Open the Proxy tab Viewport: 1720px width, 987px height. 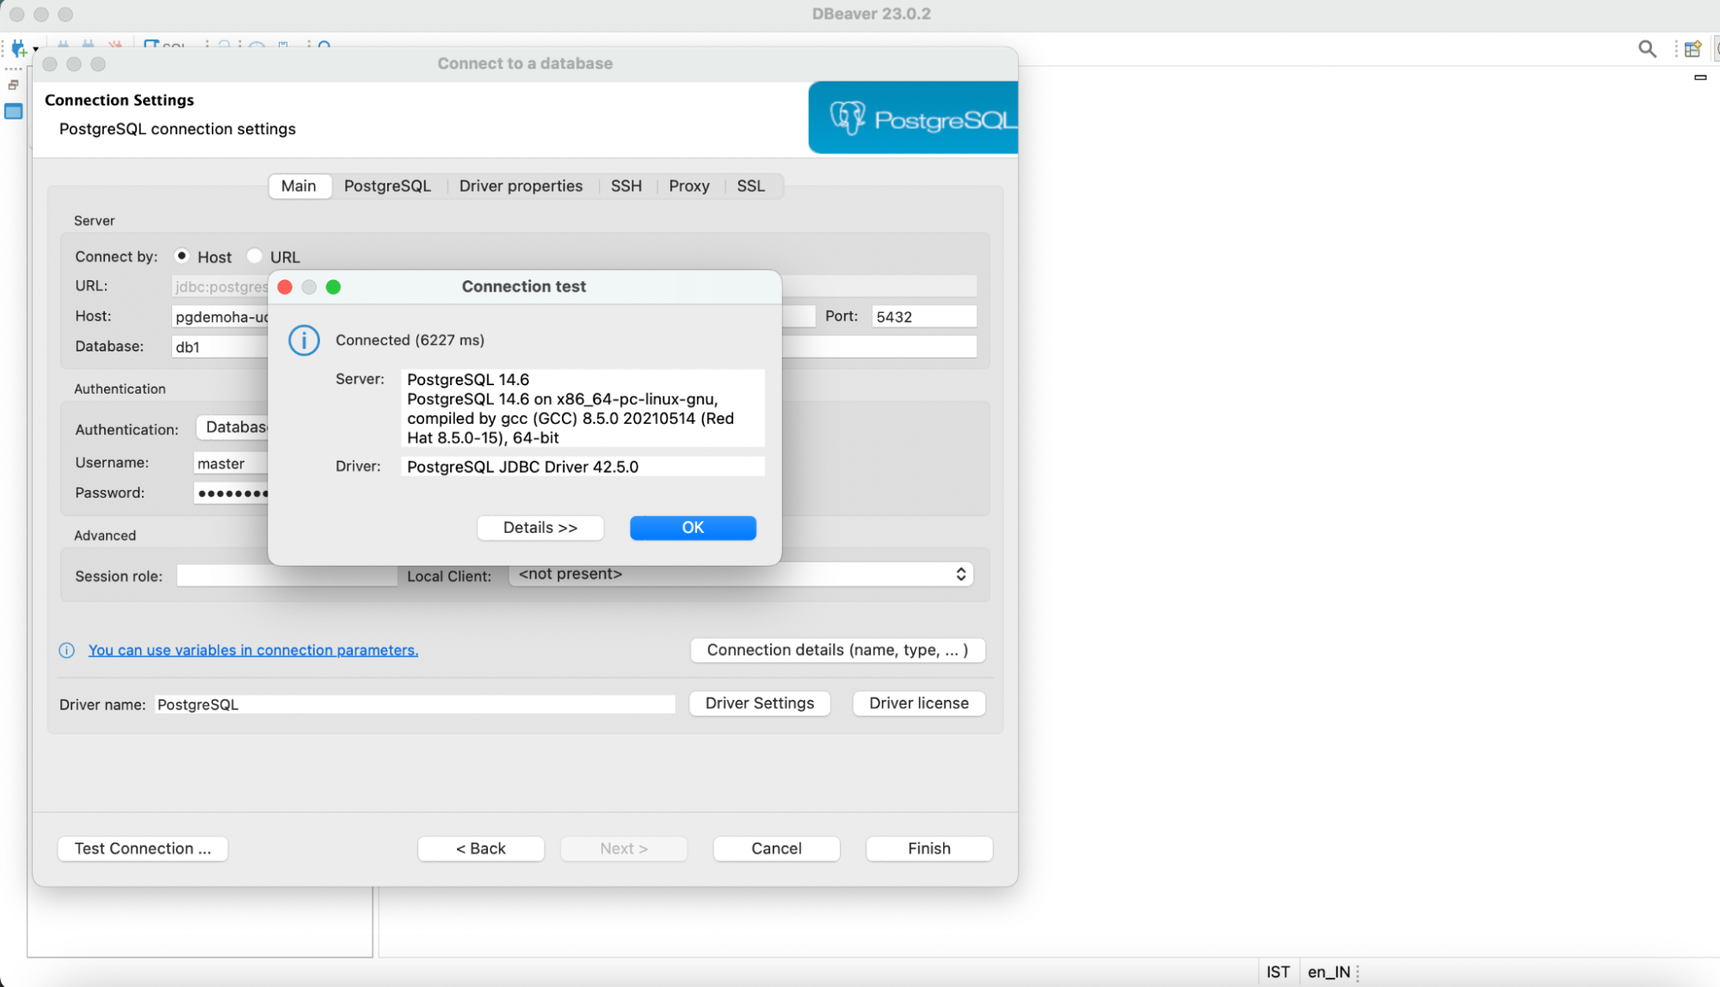point(689,186)
